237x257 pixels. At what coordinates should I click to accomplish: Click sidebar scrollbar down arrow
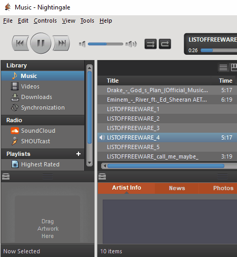coord(90,163)
